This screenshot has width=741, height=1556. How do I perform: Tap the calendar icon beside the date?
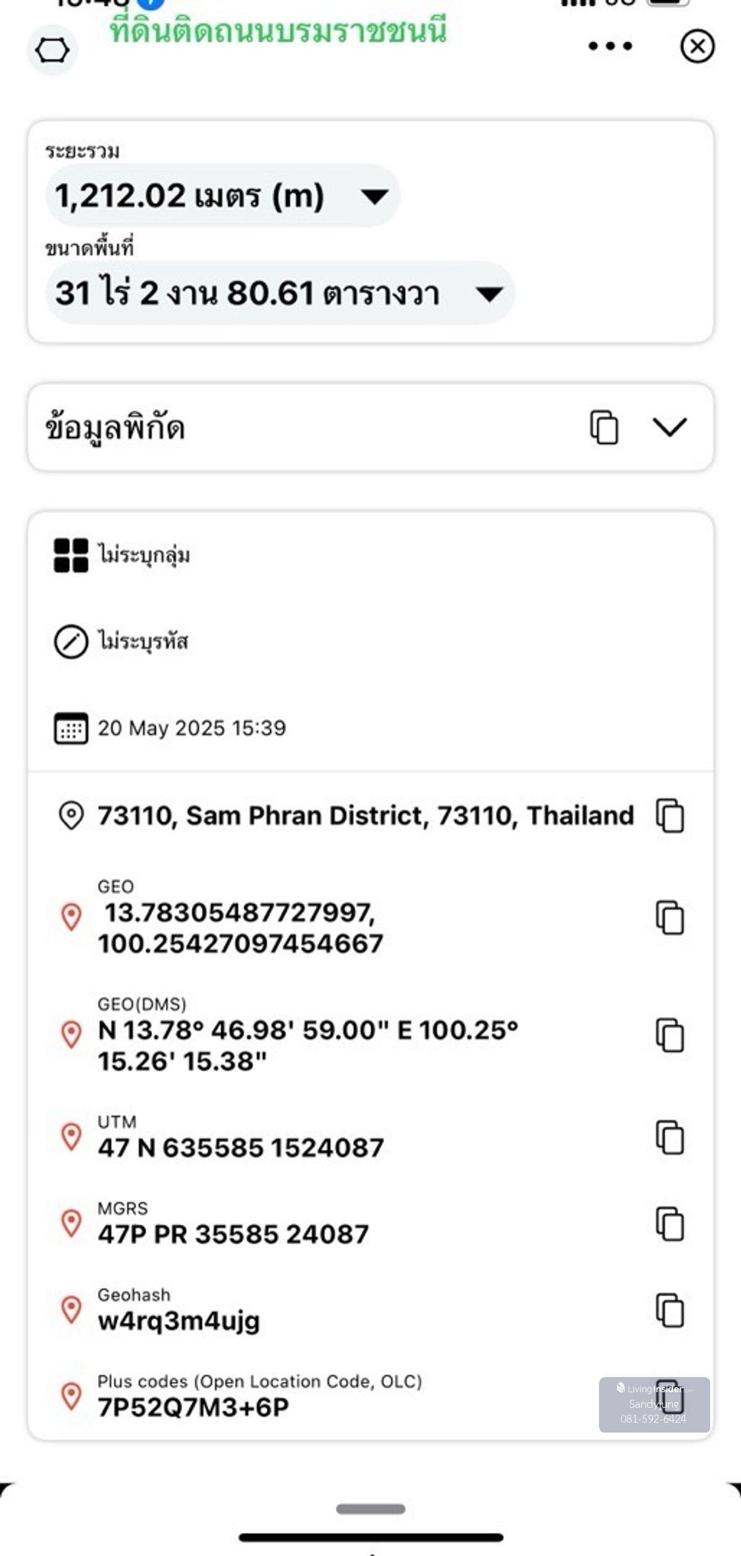pyautogui.click(x=71, y=728)
